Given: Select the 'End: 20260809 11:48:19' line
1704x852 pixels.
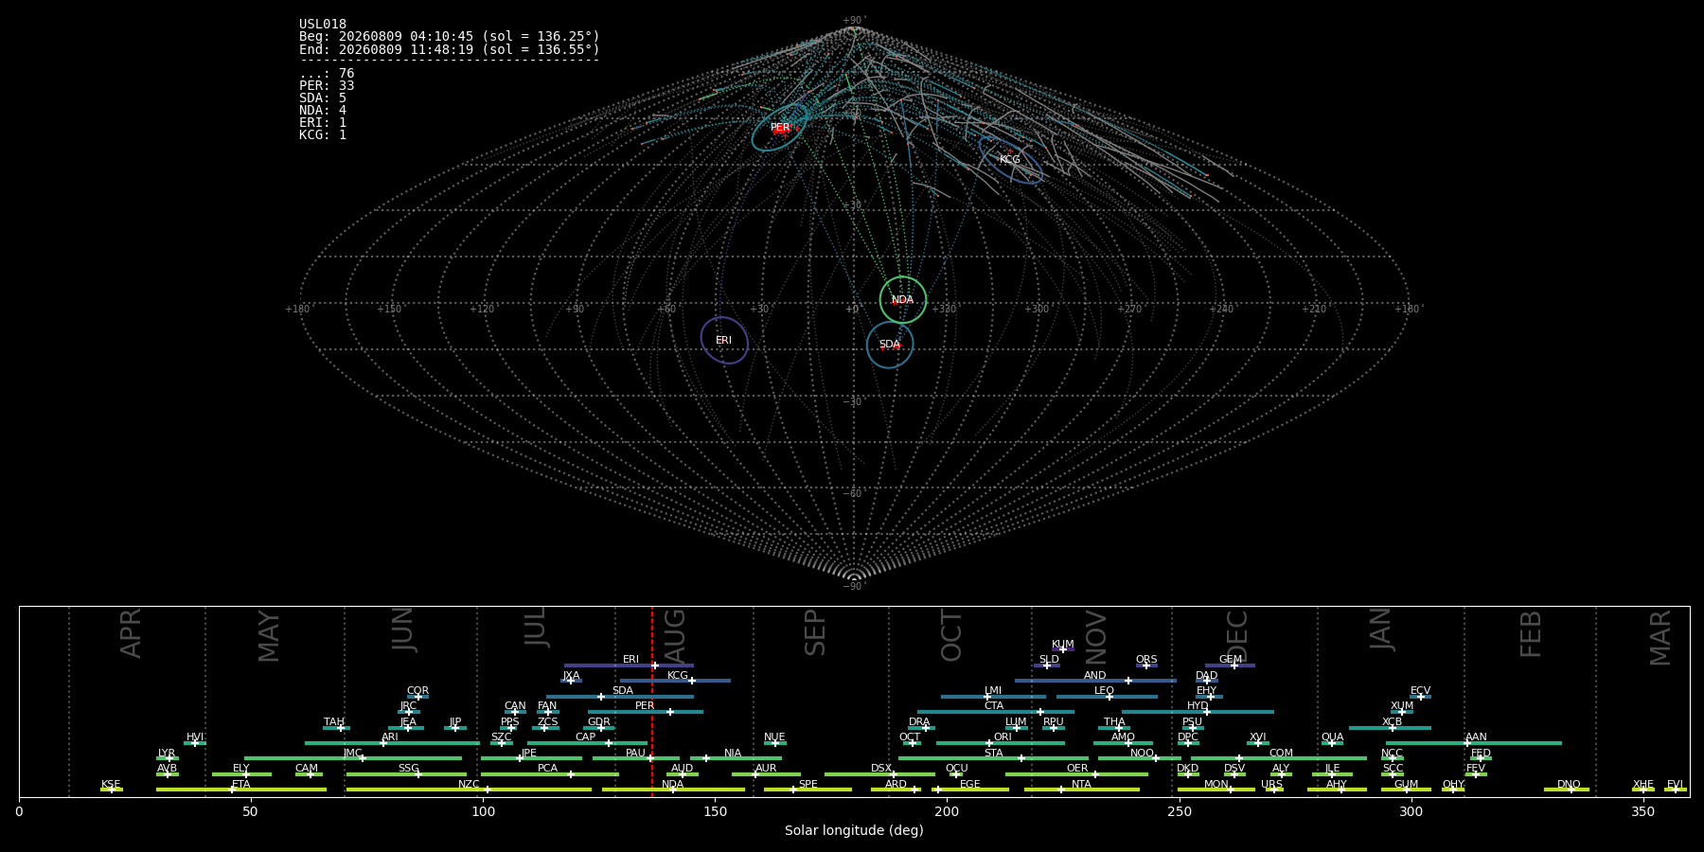Looking at the screenshot, I should [450, 49].
